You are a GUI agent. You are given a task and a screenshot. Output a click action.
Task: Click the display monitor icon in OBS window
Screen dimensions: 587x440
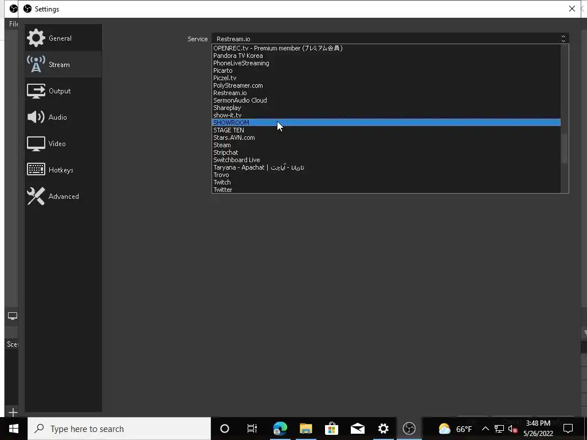click(x=13, y=316)
